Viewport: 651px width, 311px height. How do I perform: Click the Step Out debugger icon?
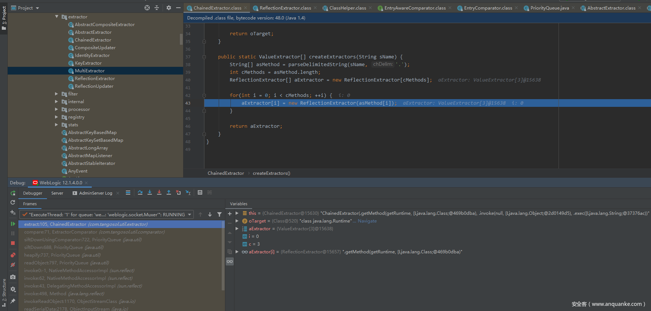[x=169, y=193]
